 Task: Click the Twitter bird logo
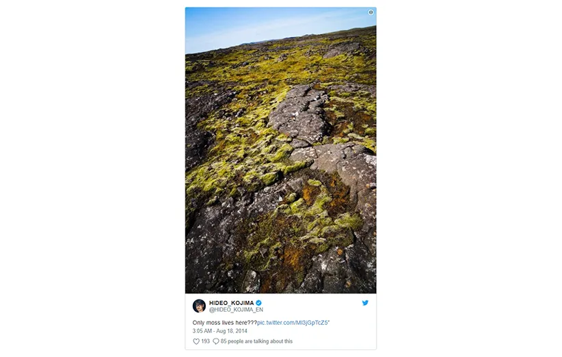(365, 303)
